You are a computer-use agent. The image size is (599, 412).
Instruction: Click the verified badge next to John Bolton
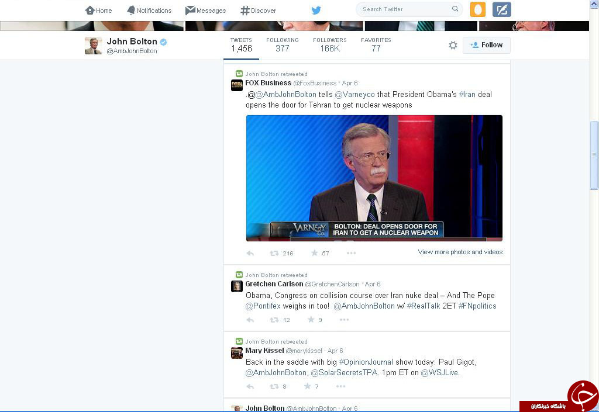164,41
